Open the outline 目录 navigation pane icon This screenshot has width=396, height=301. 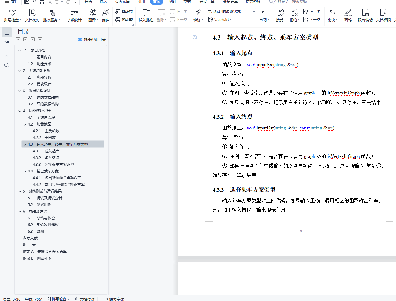click(x=7, y=32)
